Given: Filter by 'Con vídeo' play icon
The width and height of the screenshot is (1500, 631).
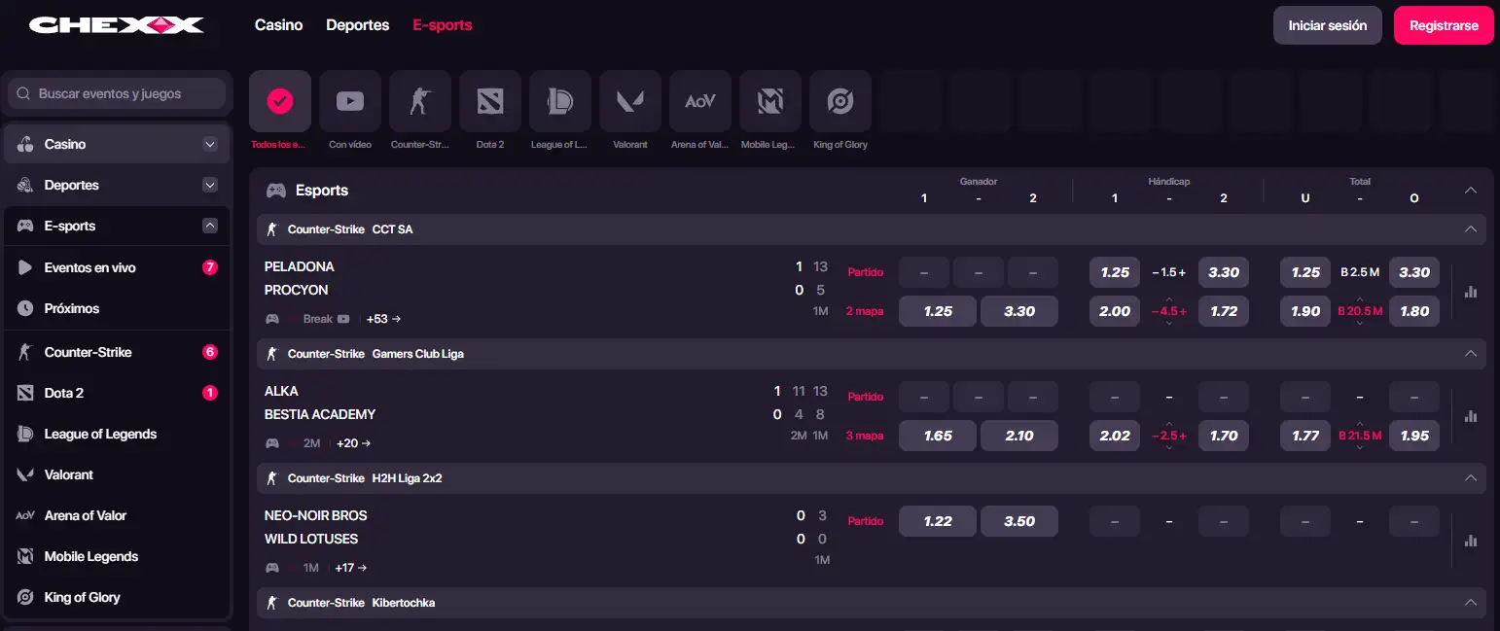Looking at the screenshot, I should point(350,100).
